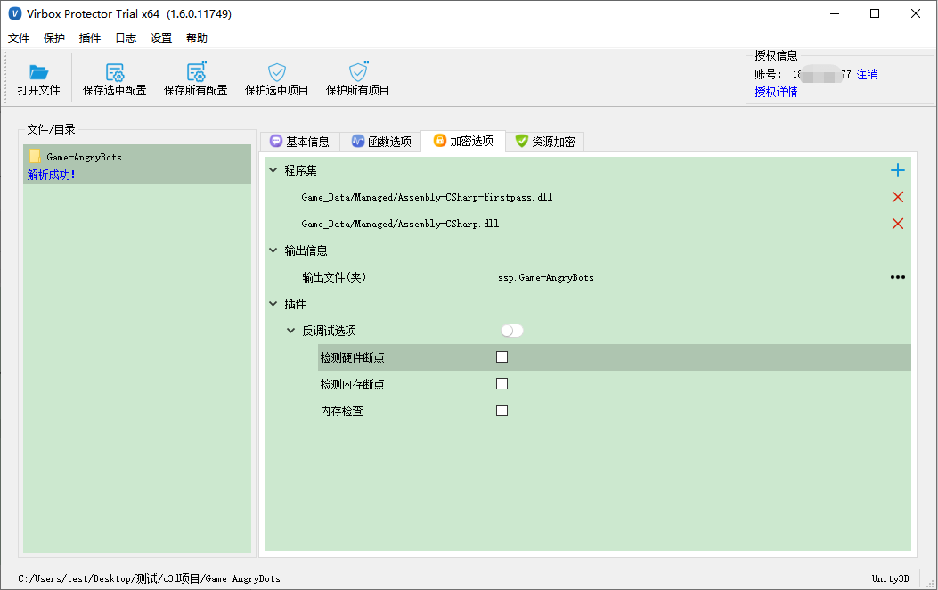Open the 日志 menu

coord(126,38)
